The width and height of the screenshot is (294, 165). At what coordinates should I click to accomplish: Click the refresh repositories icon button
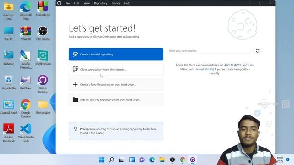pyautogui.click(x=257, y=51)
